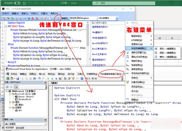Image resolution: width=182 pixels, height=131 pixels.
Task: Click the send-to-VBE-window toolbar icon
Action: pos(58,18)
